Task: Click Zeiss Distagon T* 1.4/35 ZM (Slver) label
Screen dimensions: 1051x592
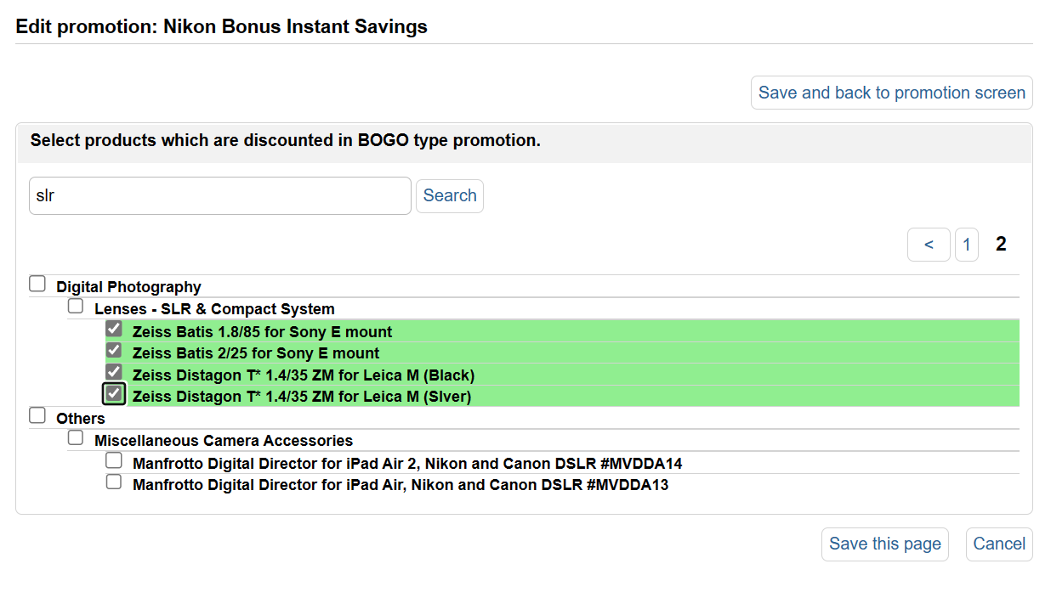Action: 302,397
